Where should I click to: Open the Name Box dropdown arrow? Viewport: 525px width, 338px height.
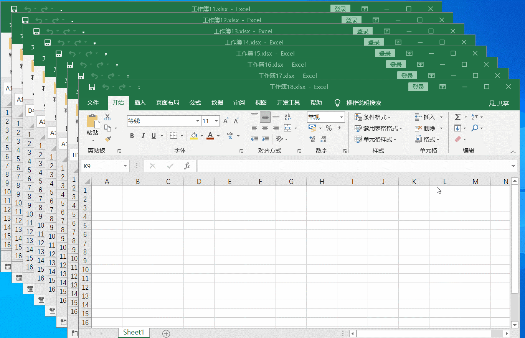[x=125, y=166]
